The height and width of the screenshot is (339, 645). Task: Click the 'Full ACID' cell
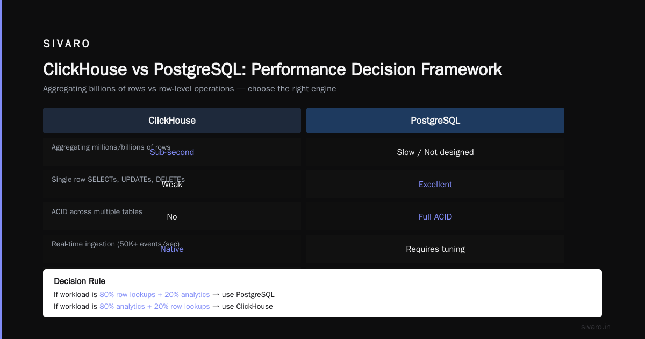click(x=435, y=216)
